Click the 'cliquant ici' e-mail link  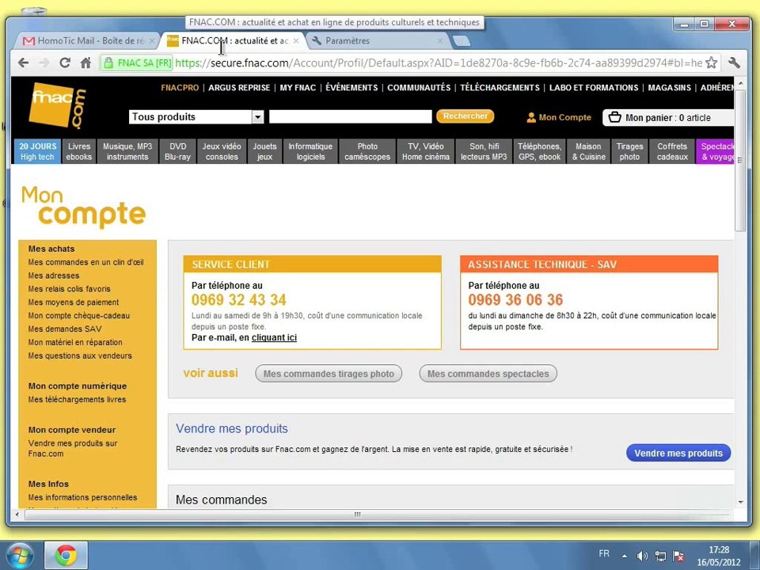pos(274,337)
